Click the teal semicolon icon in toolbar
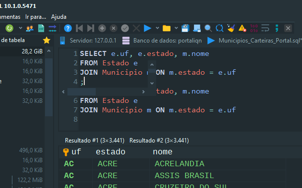 pos(277,28)
